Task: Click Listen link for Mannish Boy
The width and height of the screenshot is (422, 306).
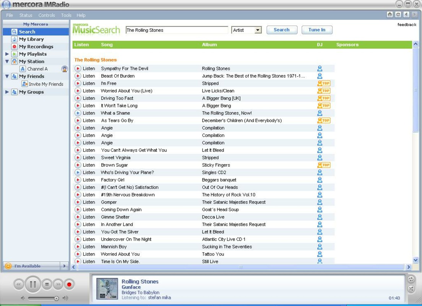Action: pos(89,246)
